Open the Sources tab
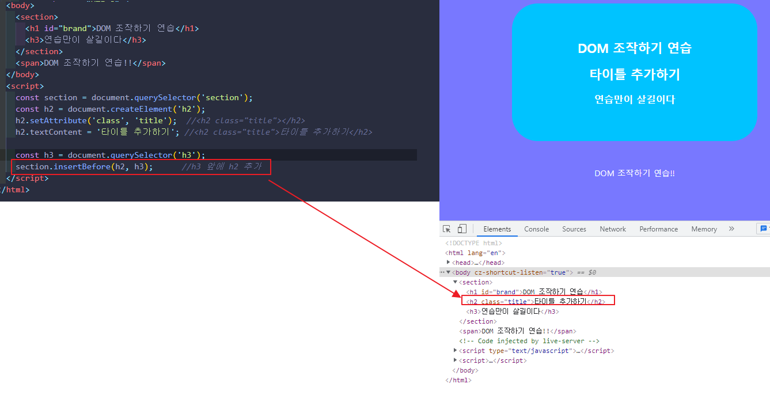This screenshot has height=395, width=770. click(574, 229)
